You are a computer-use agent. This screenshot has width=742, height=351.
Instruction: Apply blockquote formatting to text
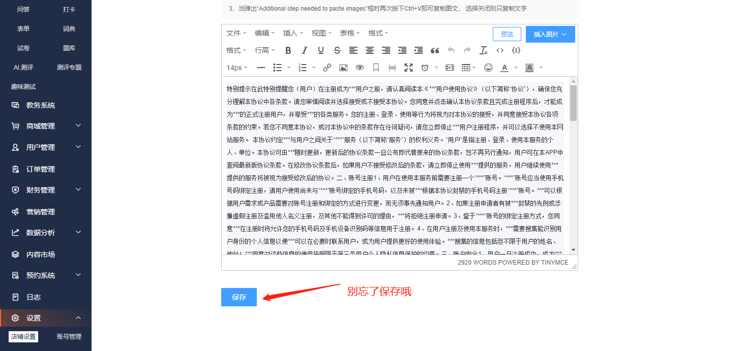coord(435,50)
